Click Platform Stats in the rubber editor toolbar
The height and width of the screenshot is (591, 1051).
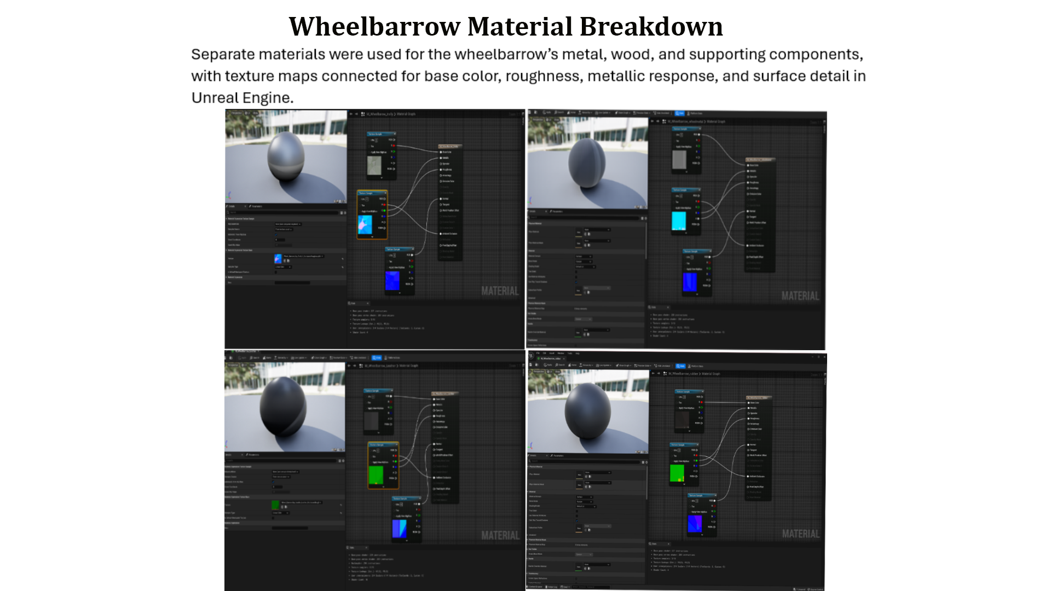point(697,366)
